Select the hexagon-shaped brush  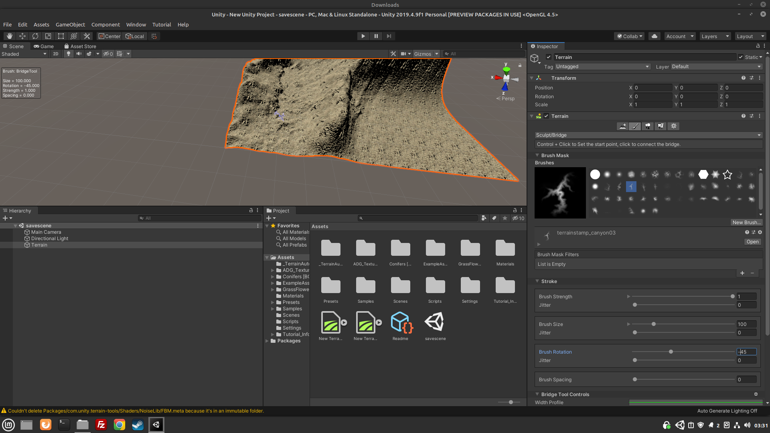[703, 174]
